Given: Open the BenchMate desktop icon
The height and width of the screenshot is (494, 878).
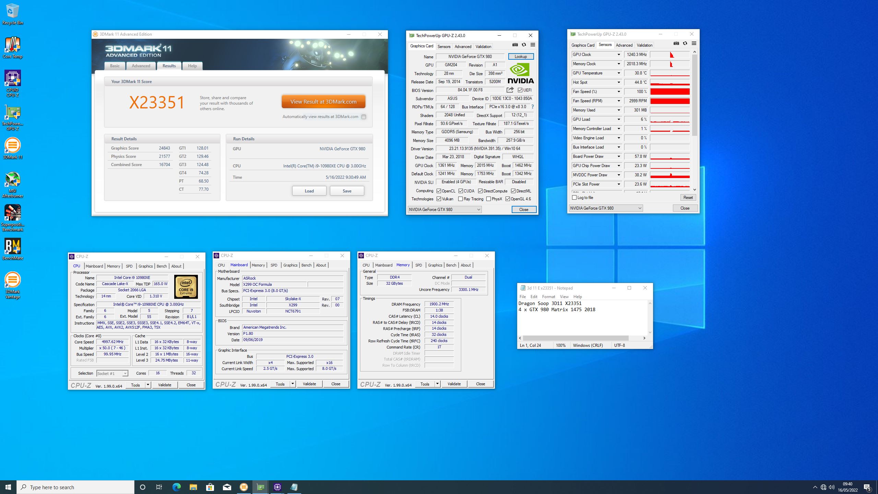Looking at the screenshot, I should pyautogui.click(x=12, y=249).
